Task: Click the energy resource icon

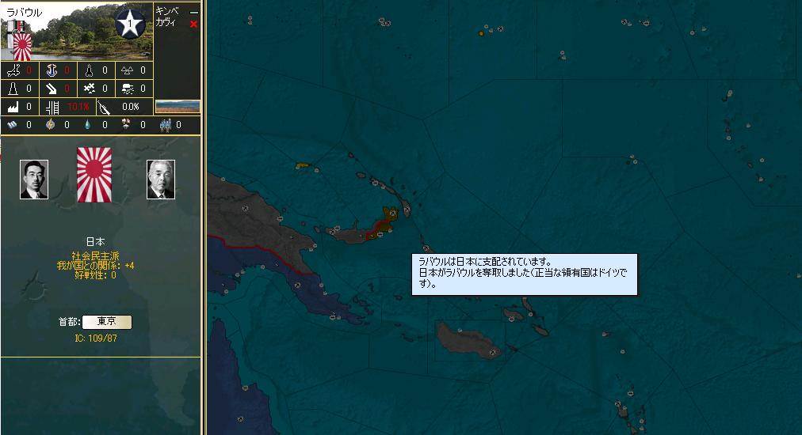Action: [50, 125]
